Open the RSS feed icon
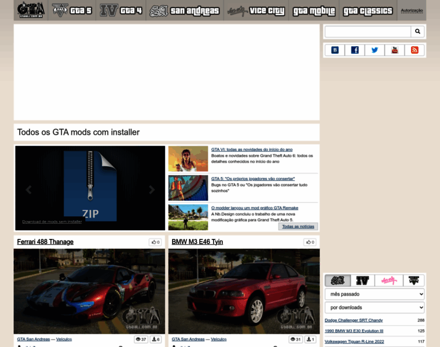Viewport: 440px width, 347px height. click(x=415, y=50)
